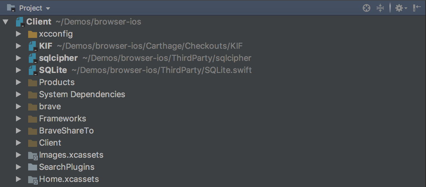The height and width of the screenshot is (187, 426).
Task: Click the Images.xcassets asset catalog icon
Action: [33, 155]
